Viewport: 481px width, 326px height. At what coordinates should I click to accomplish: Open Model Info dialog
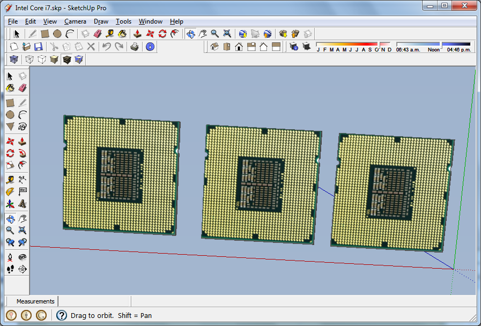(x=150, y=47)
